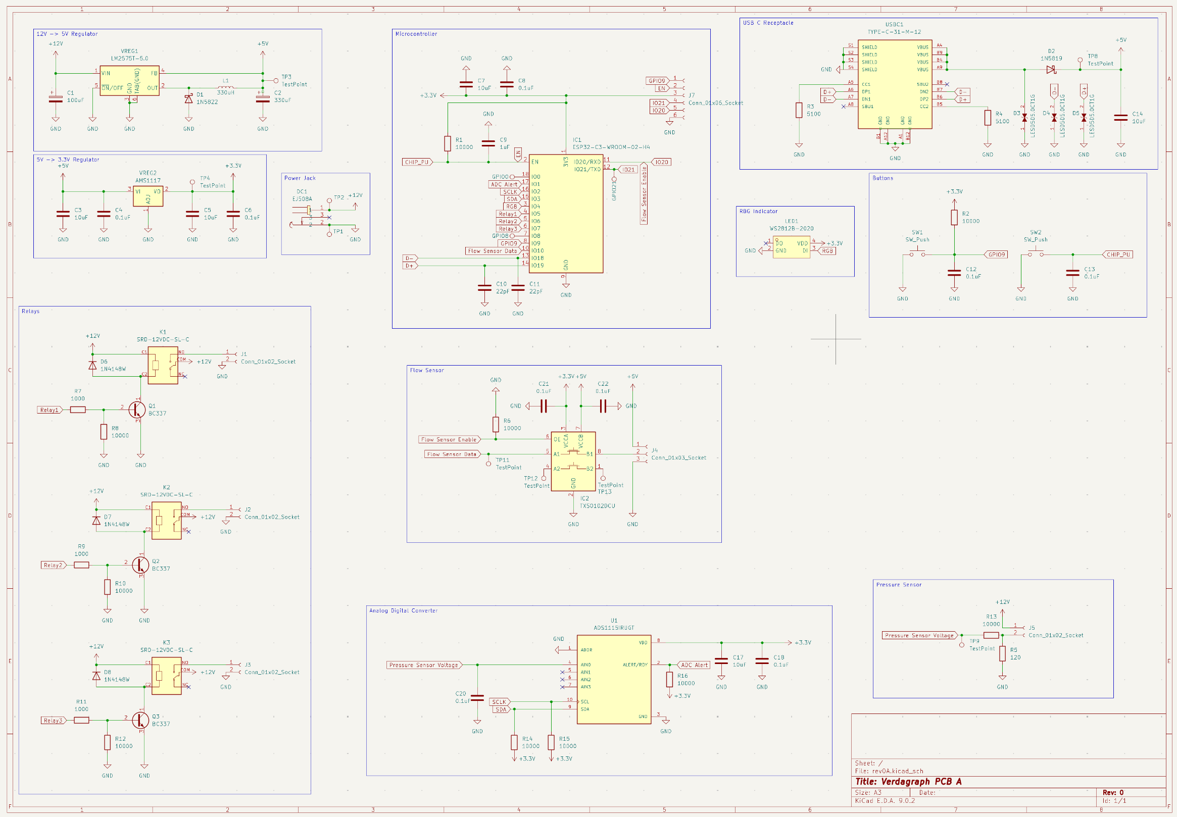Image resolution: width=1177 pixels, height=817 pixels.
Task: Select the Relay3 input label
Action: click(x=53, y=720)
